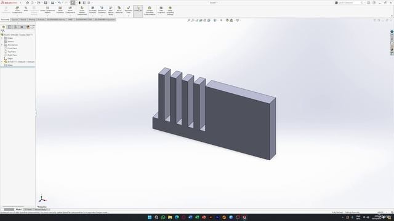
Task: Click the Take Snapshot tool
Action: point(161,10)
